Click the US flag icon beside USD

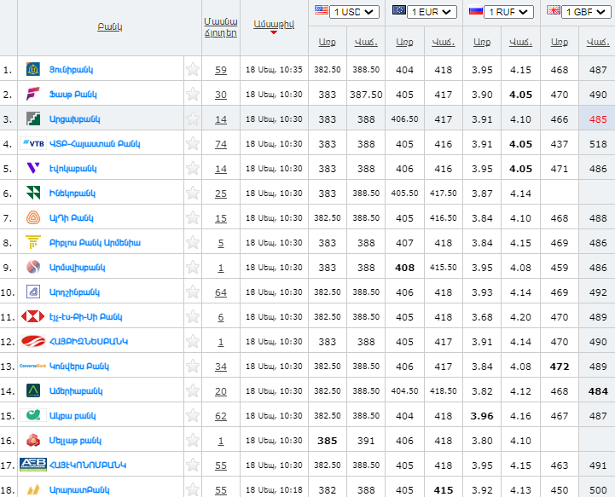322,9
